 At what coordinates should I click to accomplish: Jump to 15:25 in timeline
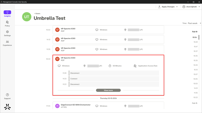[x=195, y=60]
